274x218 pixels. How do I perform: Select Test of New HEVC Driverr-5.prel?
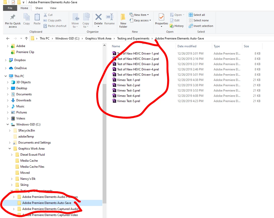click(x=135, y=75)
